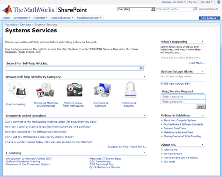Click the Enter username field
The height and width of the screenshot is (177, 222).
pos(183,96)
